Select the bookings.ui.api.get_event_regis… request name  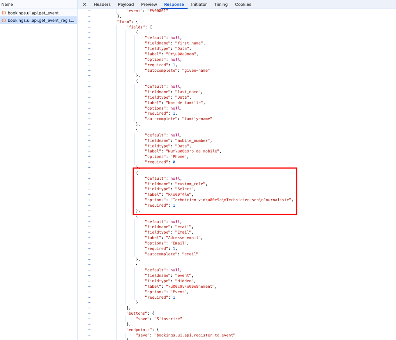click(41, 20)
